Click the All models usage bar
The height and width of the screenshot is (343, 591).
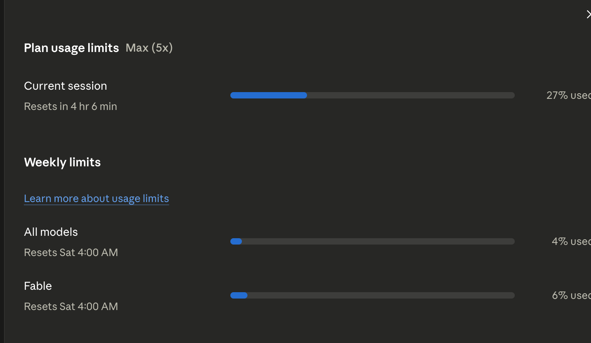(373, 241)
